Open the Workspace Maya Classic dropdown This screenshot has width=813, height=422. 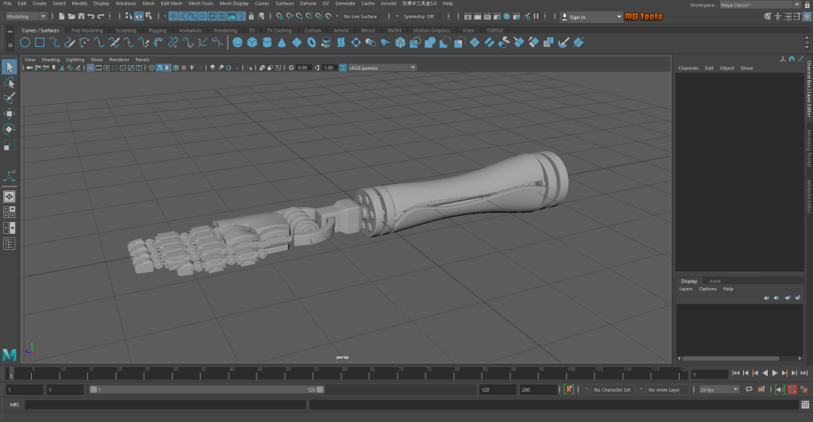click(760, 5)
